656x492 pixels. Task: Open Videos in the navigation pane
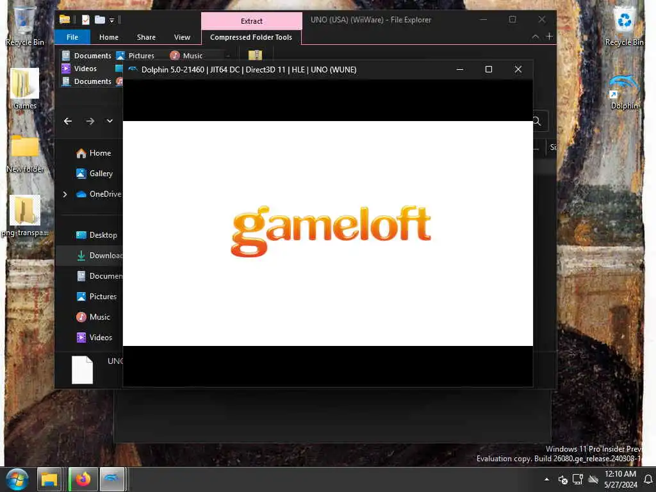coord(95,338)
